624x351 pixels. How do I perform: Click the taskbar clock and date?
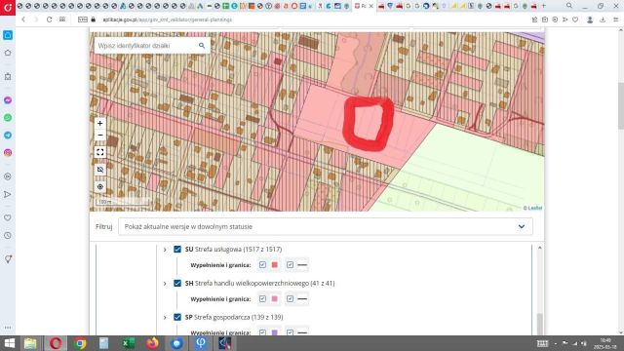pyautogui.click(x=605, y=343)
